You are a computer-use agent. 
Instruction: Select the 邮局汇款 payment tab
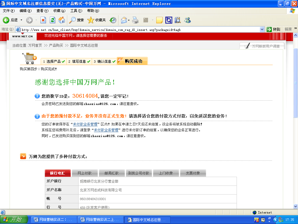point(112,173)
